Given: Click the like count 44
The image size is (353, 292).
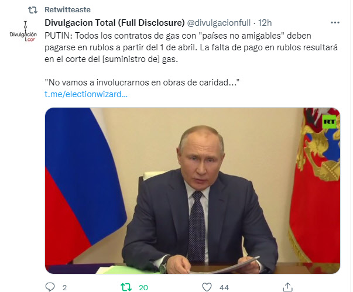Looking at the screenshot, I should (x=224, y=287).
